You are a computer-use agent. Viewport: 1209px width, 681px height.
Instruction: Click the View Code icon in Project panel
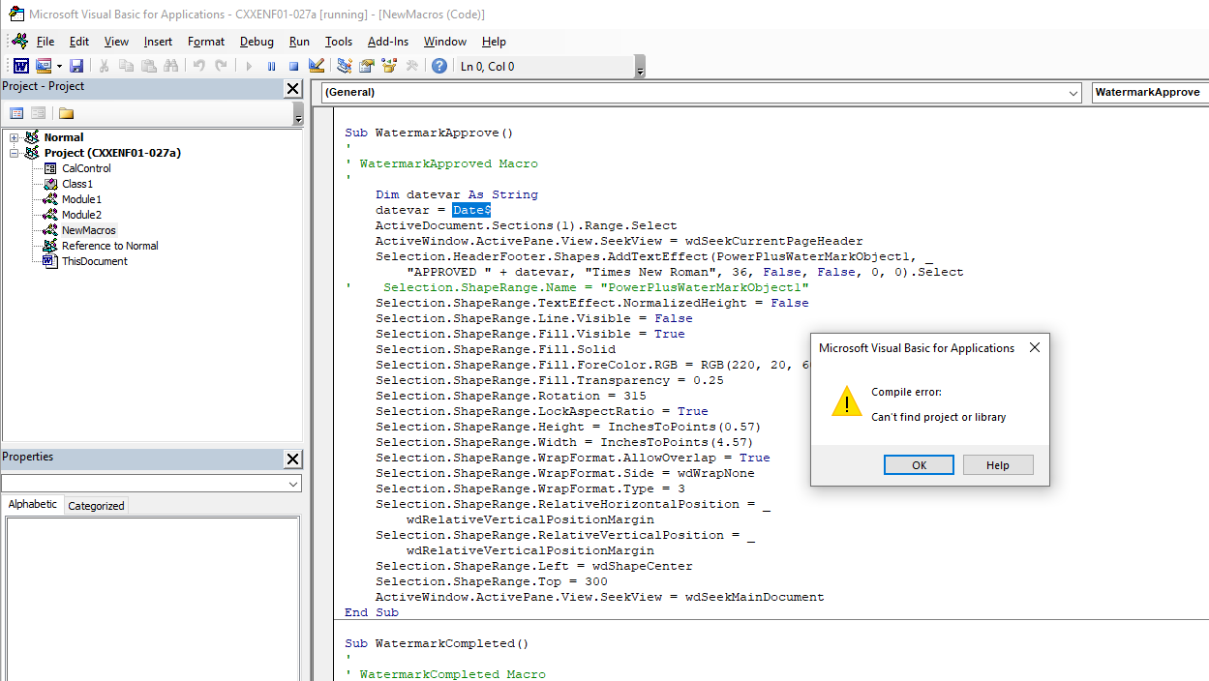pyautogui.click(x=16, y=113)
